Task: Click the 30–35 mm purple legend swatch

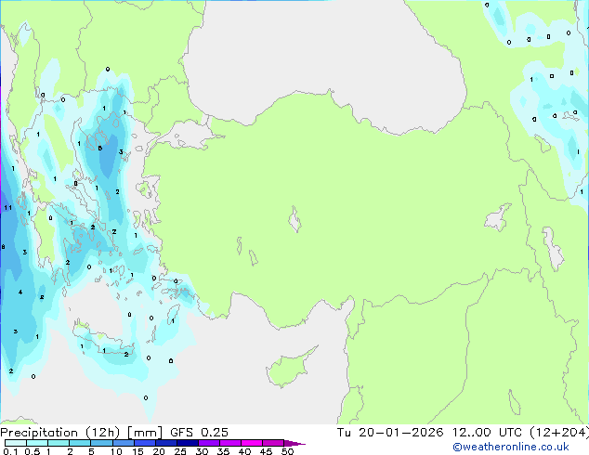Action: (x=208, y=443)
